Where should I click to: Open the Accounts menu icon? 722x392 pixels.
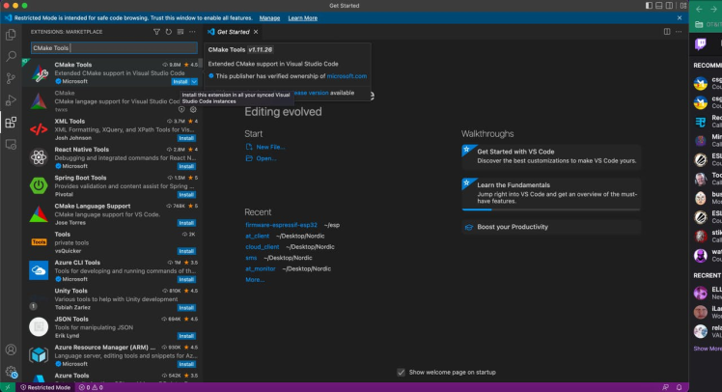point(11,350)
